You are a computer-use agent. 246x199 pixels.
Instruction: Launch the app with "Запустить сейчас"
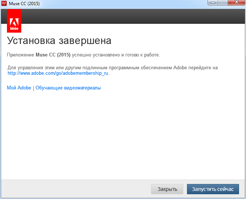(x=213, y=189)
